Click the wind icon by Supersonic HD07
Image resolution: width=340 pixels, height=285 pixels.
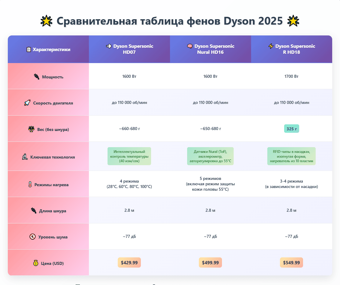point(109,46)
